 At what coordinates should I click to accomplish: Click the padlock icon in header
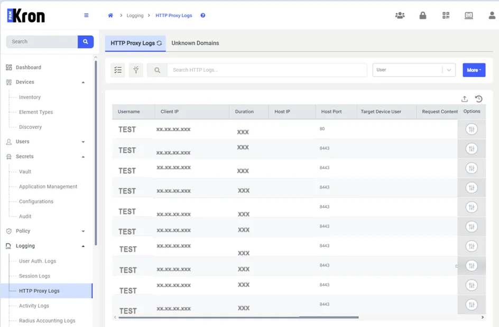coord(423,15)
